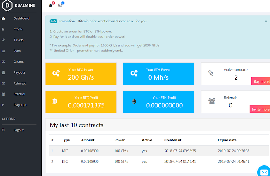Viewport: 270px width, 176px height.
Task: Click expire date 2019-07-24 09:36:35
Action: pos(234,151)
